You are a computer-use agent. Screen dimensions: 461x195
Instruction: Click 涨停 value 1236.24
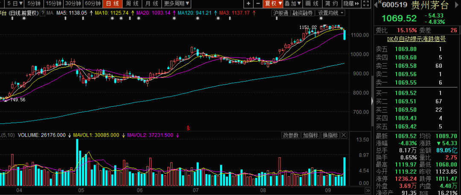point(406,178)
